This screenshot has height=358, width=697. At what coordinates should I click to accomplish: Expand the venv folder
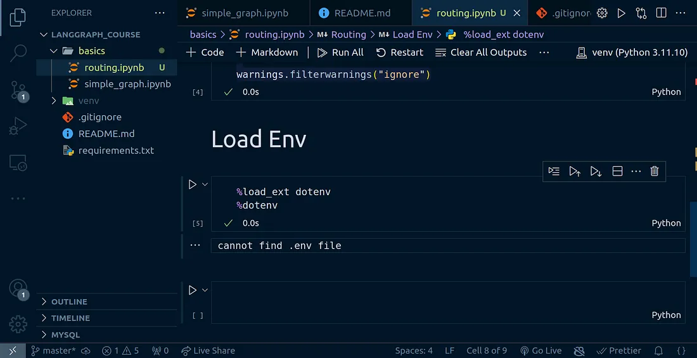54,101
